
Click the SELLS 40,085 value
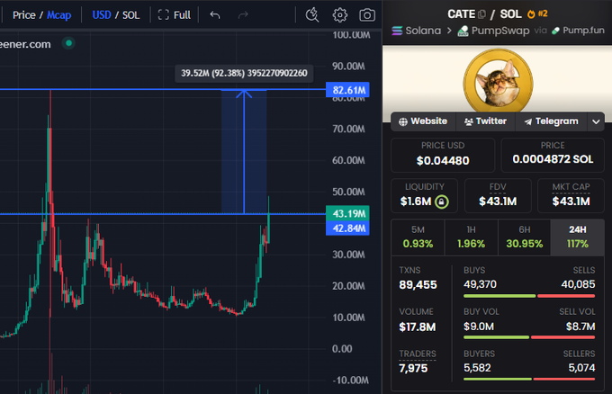point(578,284)
